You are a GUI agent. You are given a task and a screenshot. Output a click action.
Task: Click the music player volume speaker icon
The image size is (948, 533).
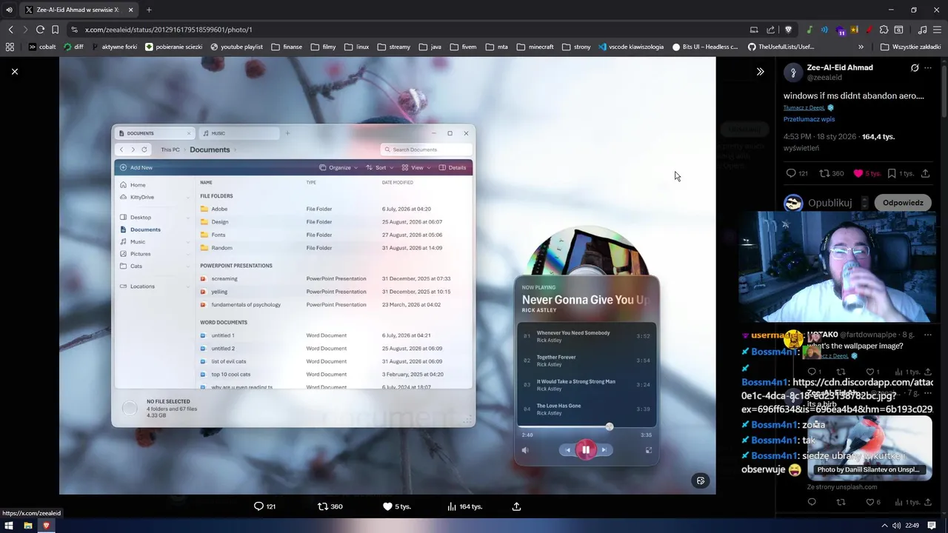coord(525,450)
